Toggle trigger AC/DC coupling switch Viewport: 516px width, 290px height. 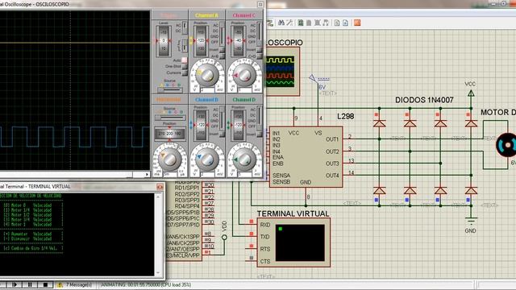185,28
